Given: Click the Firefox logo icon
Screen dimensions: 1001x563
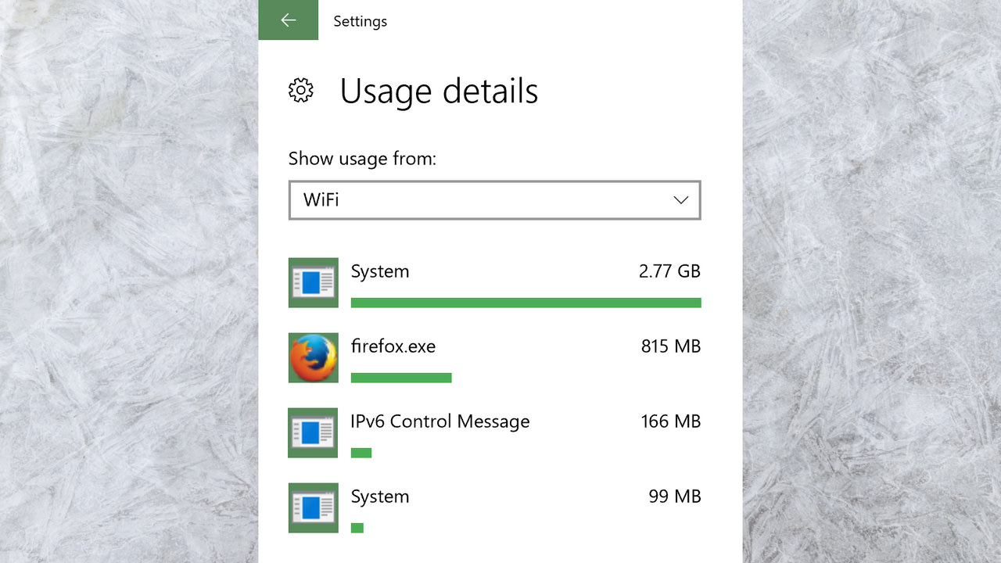Looking at the screenshot, I should coord(313,357).
